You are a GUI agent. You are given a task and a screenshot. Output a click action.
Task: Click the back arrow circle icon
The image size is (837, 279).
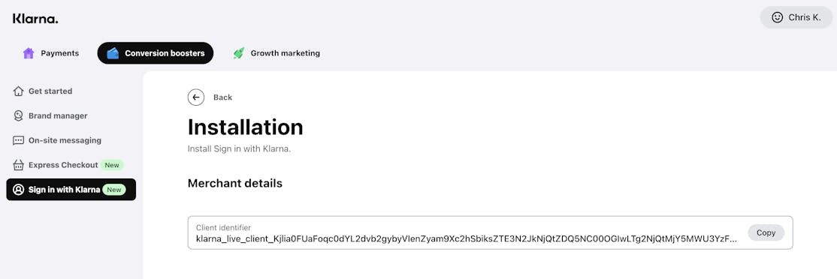point(196,97)
